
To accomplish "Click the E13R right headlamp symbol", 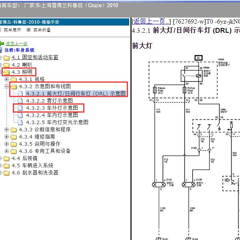I will tap(188, 185).
